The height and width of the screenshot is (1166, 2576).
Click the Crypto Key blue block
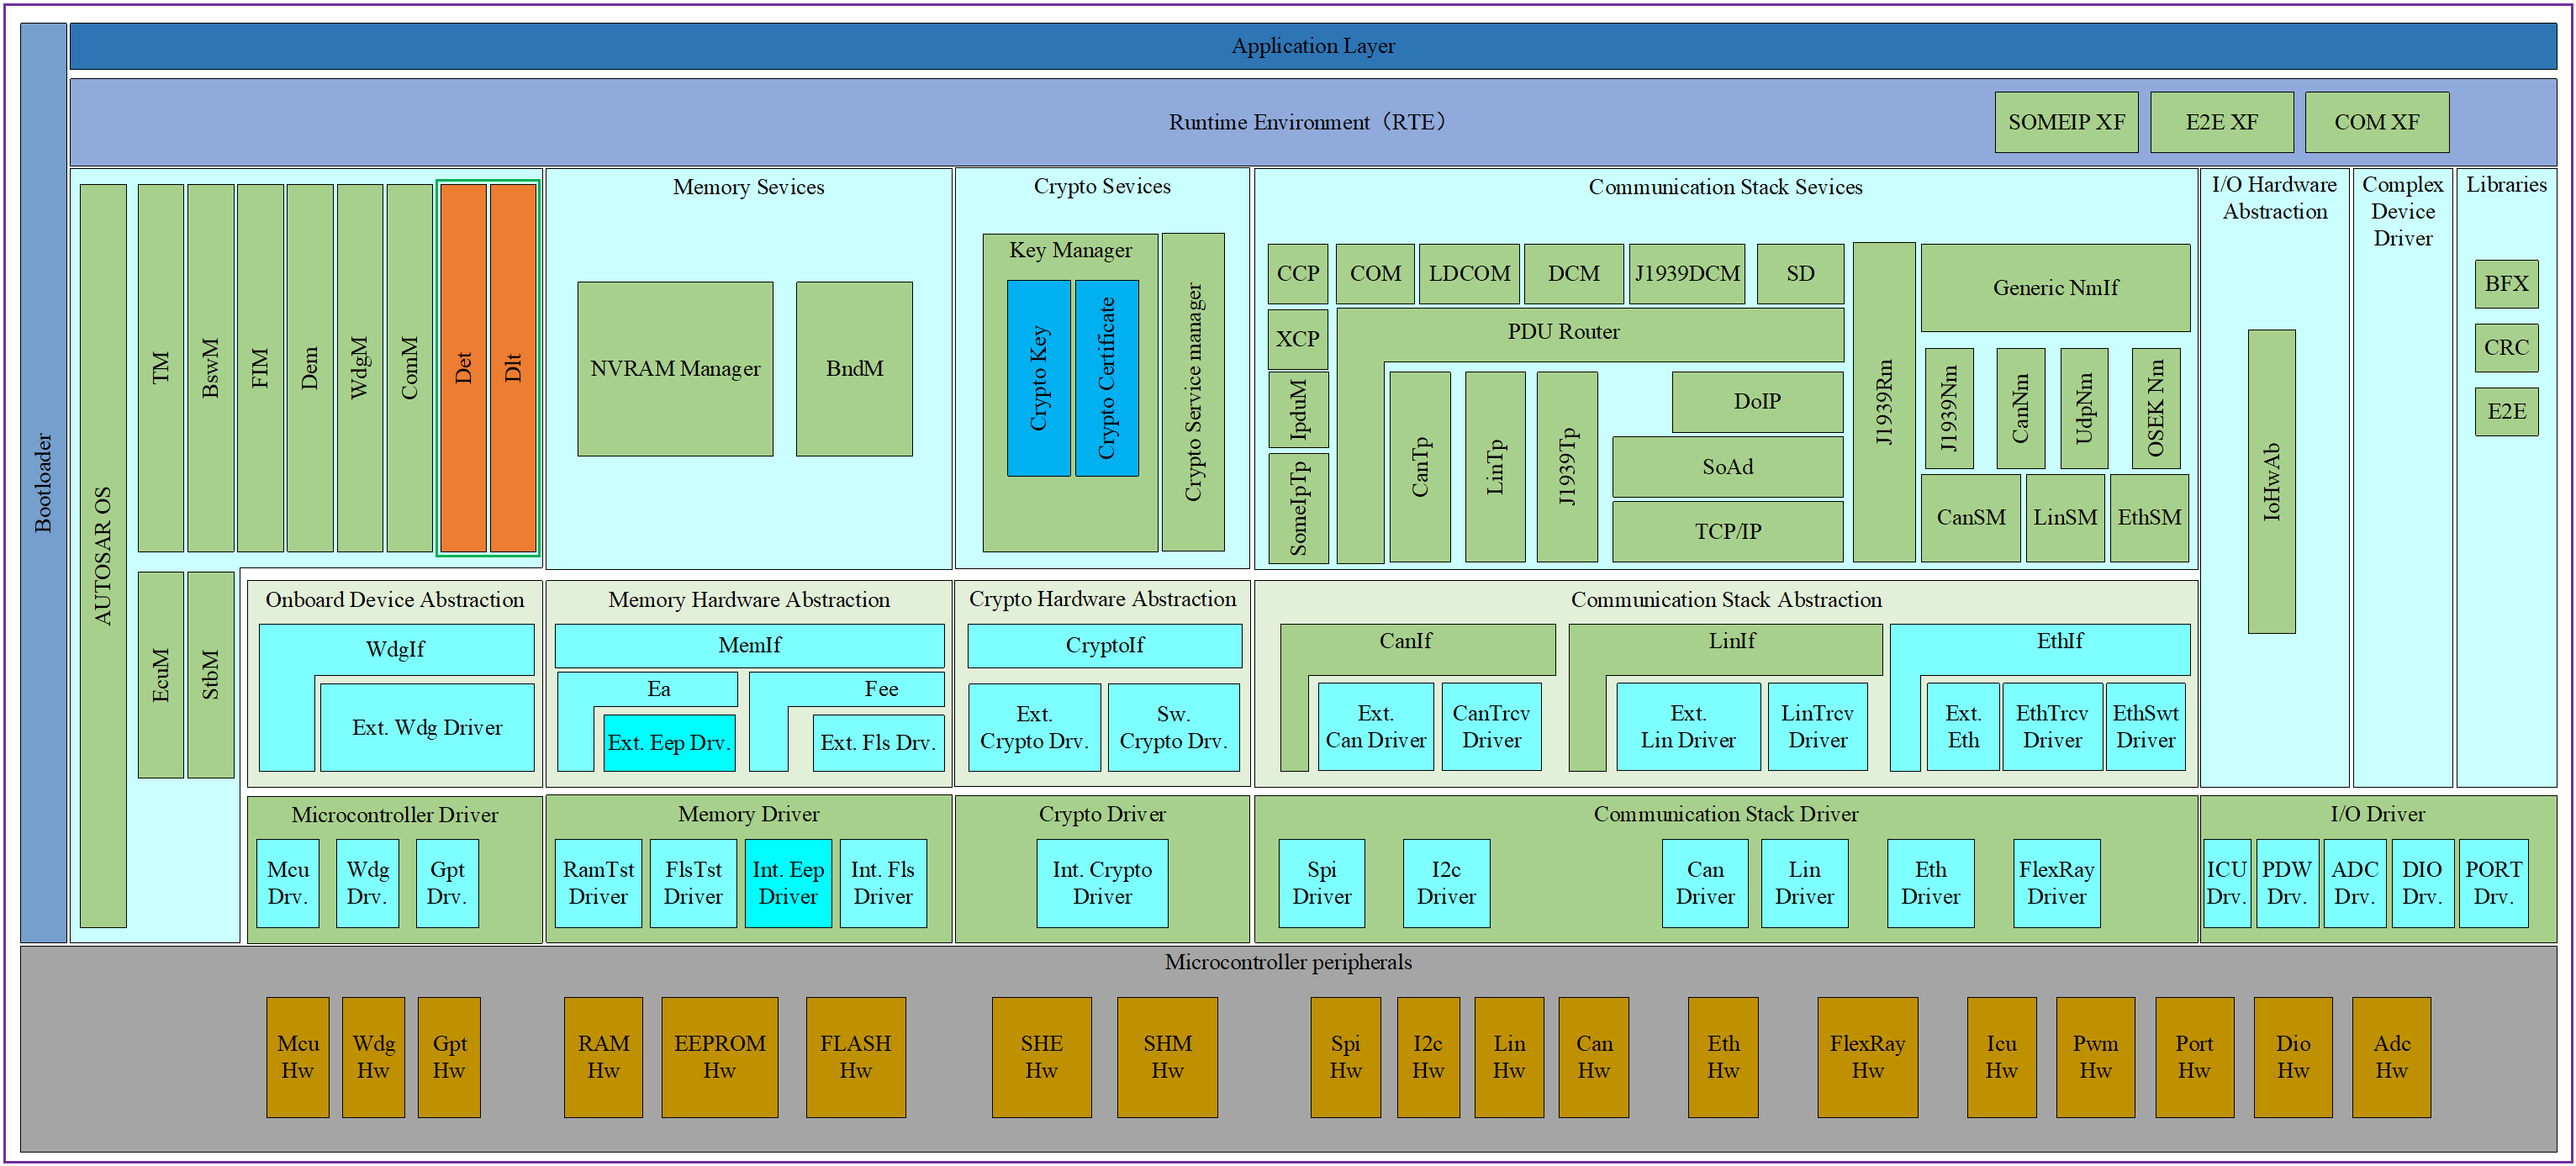[1039, 378]
